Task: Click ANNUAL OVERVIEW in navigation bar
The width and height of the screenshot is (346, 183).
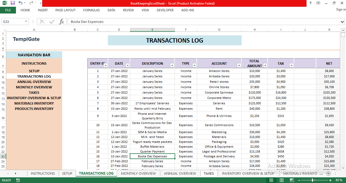Action: [34, 82]
